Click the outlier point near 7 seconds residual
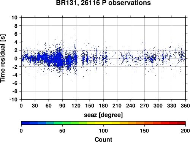 [75, 30]
